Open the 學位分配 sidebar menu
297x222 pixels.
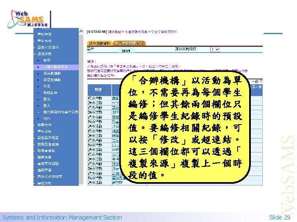tap(45, 183)
